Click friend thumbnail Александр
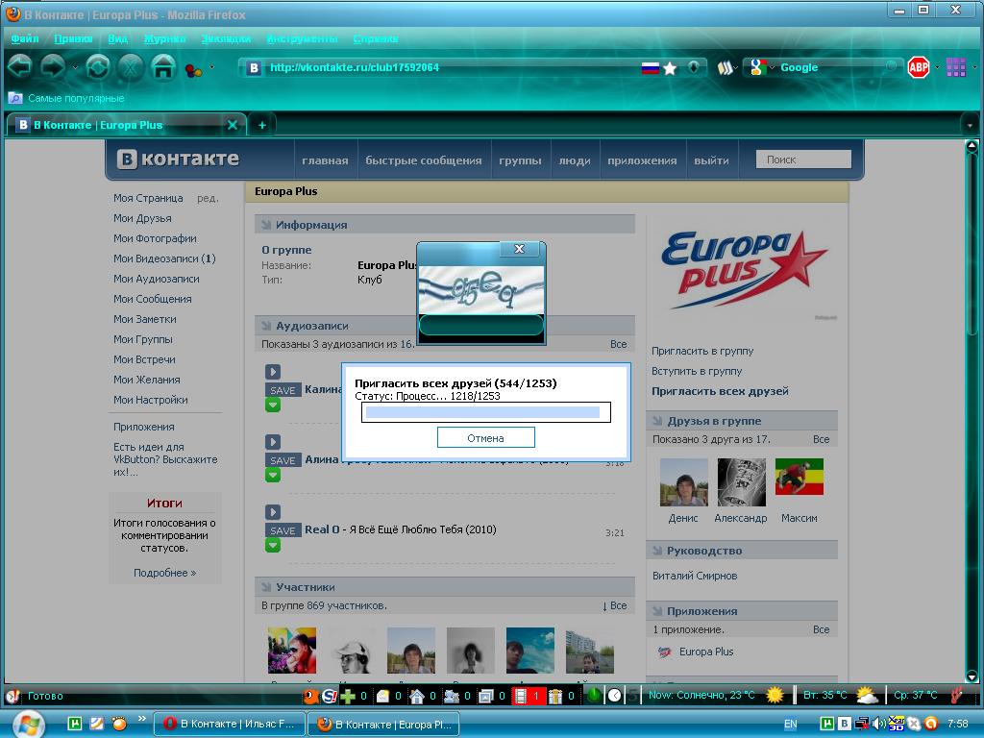This screenshot has width=984, height=738. [x=741, y=482]
